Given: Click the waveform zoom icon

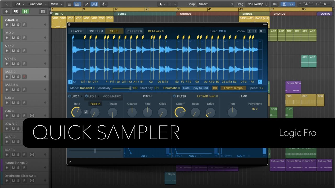Looking at the screenshot, I should pos(275,4).
